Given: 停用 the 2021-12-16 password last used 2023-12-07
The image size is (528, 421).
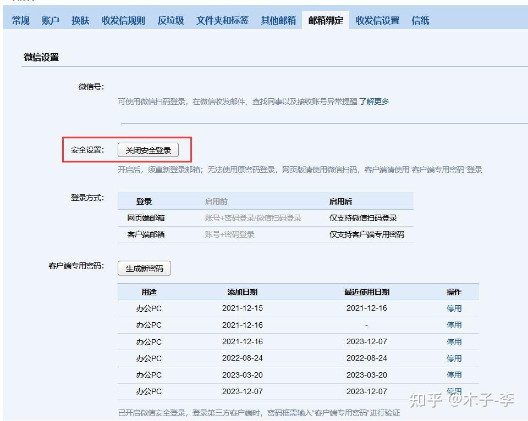Looking at the screenshot, I should [455, 341].
